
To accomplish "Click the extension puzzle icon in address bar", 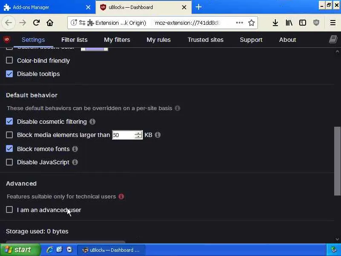I will (x=90, y=23).
